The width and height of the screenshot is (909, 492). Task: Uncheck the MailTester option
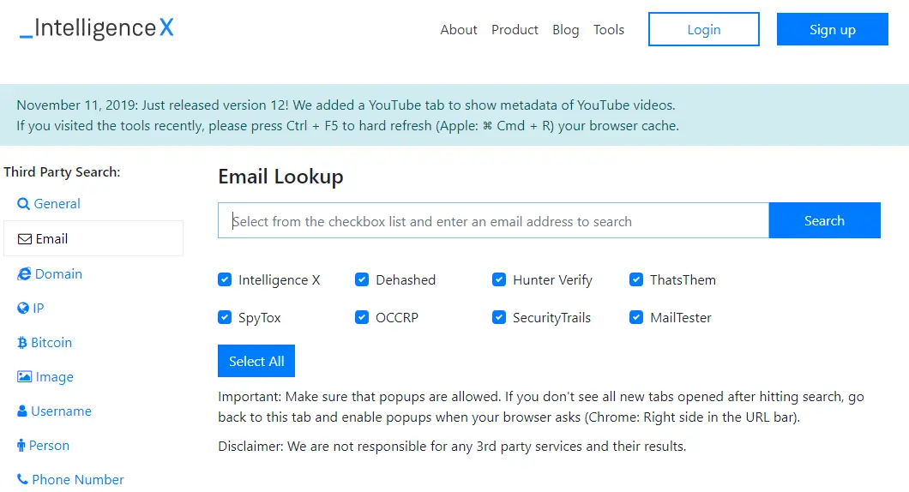pos(636,317)
